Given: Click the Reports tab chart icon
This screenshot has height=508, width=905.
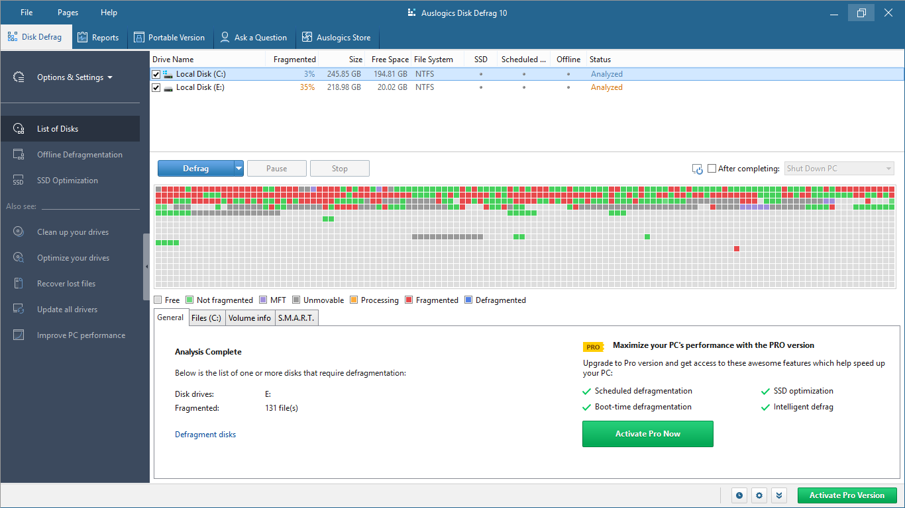Looking at the screenshot, I should tap(82, 38).
